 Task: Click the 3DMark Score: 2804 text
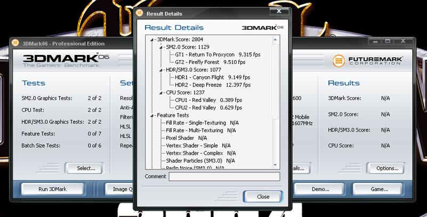coord(180,39)
